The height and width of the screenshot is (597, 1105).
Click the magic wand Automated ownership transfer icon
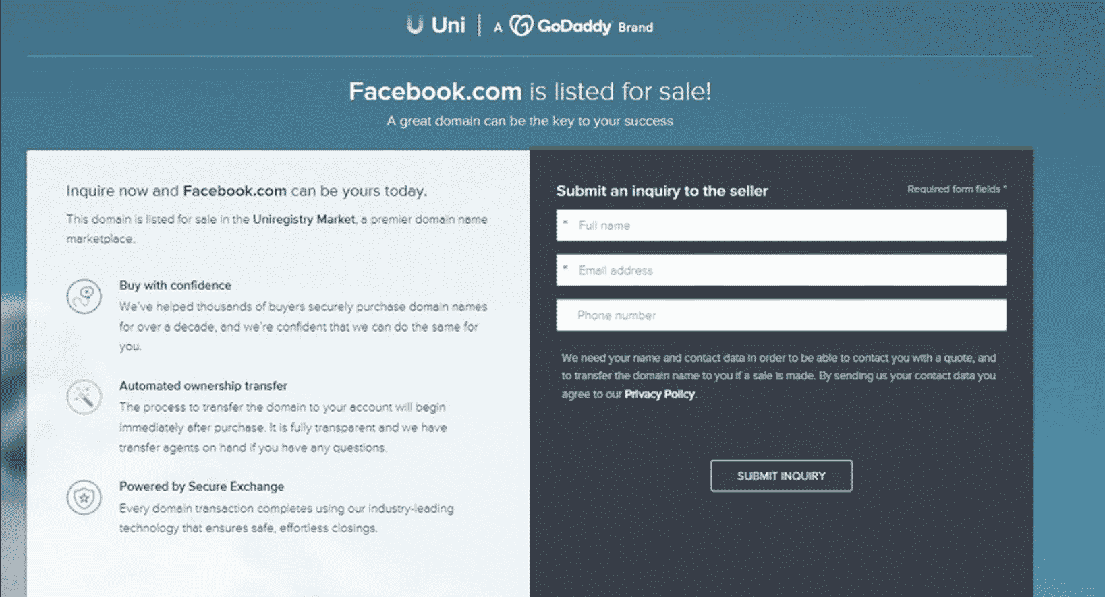click(84, 396)
